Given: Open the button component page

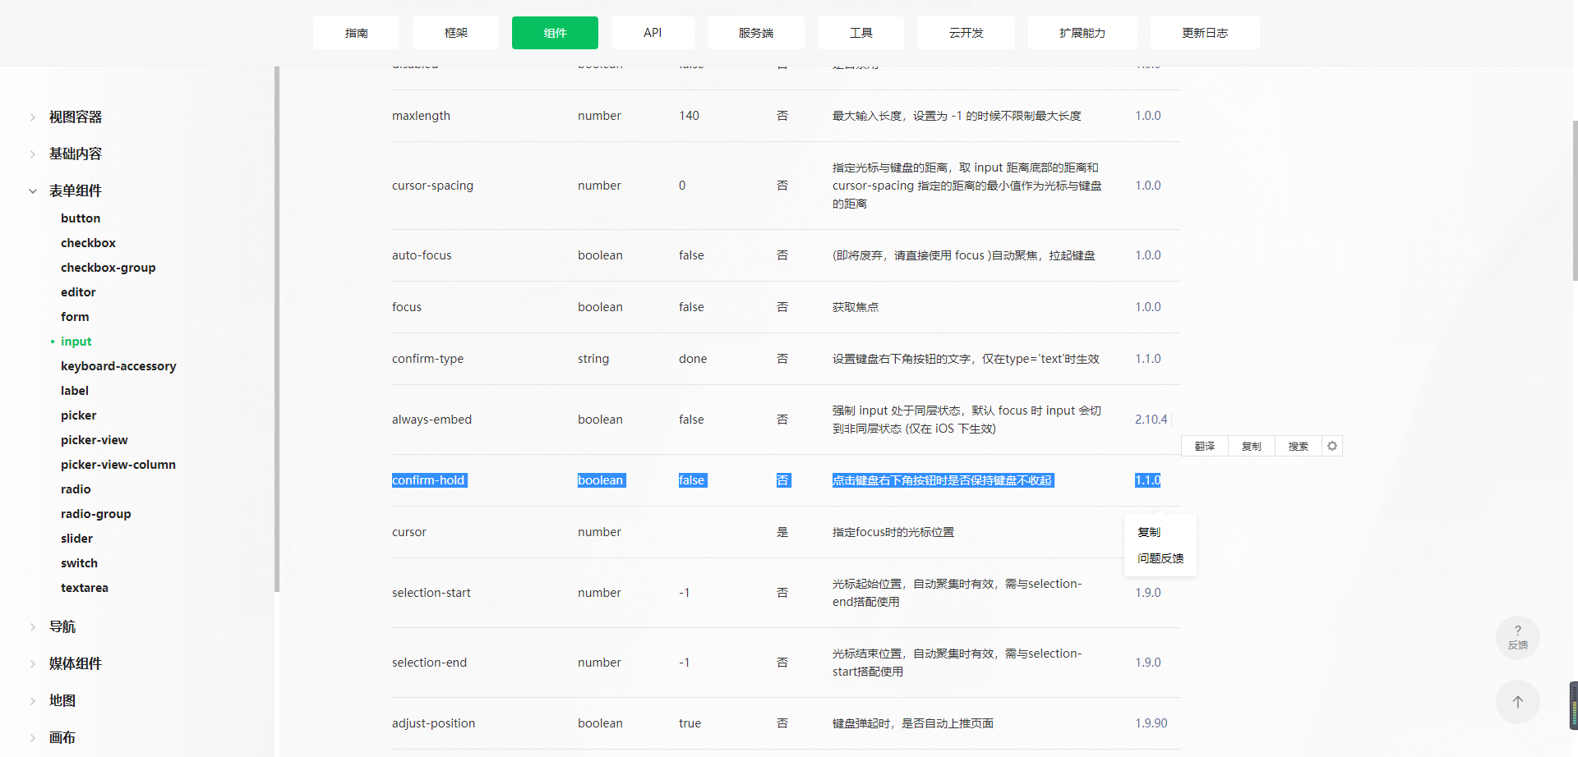Looking at the screenshot, I should 81,218.
